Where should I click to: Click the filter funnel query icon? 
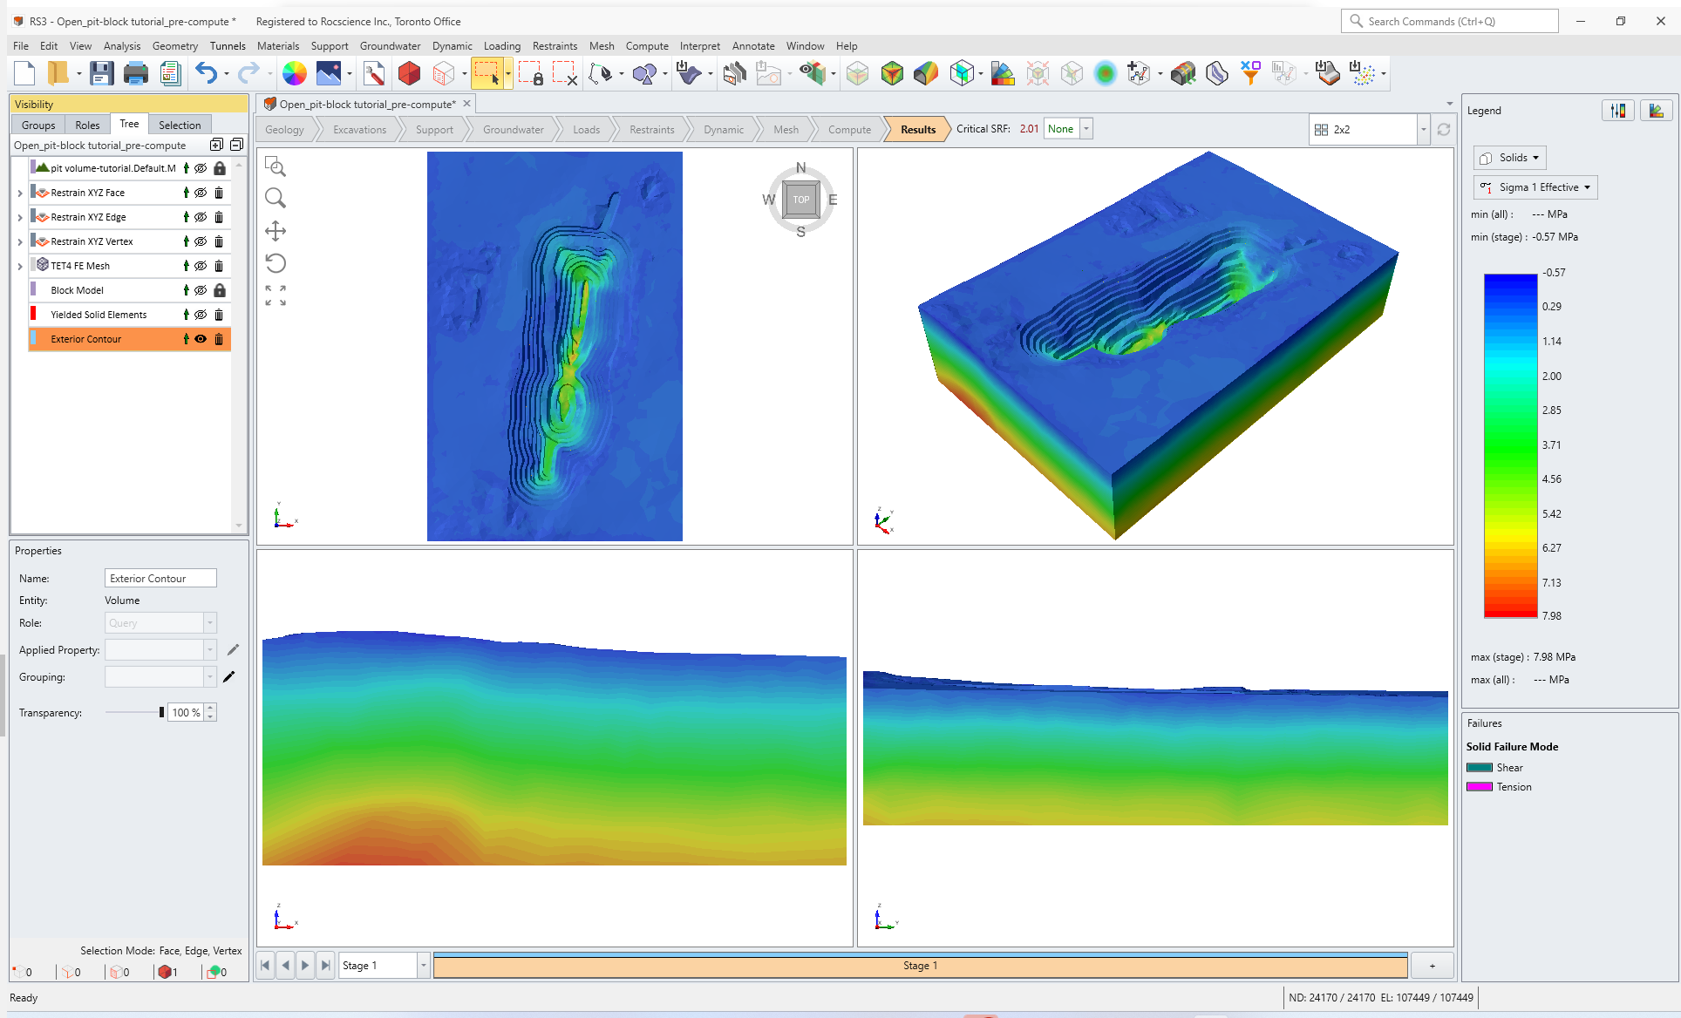pos(1250,74)
